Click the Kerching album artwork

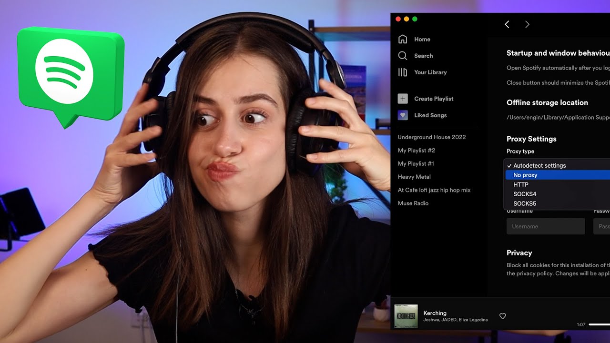pos(406,316)
